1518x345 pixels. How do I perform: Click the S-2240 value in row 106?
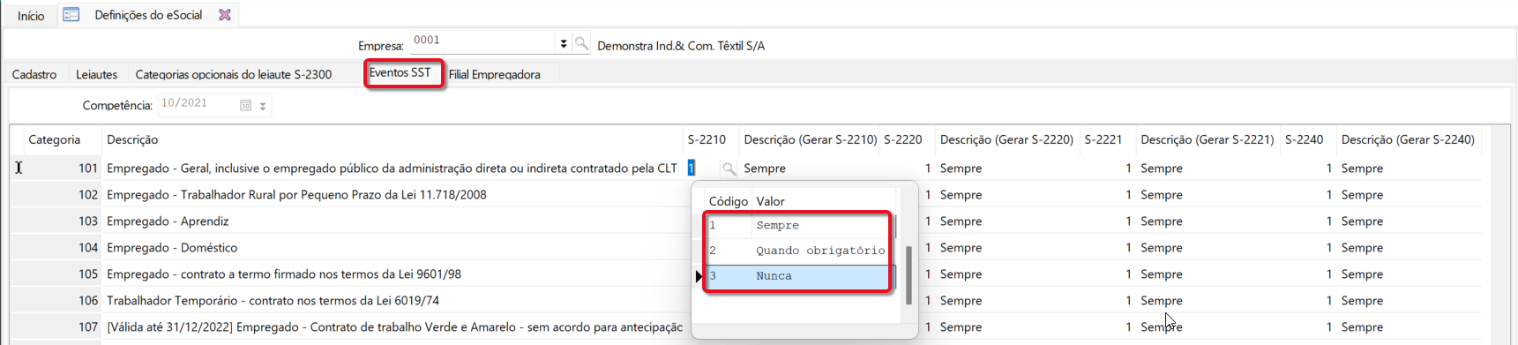tap(1328, 301)
